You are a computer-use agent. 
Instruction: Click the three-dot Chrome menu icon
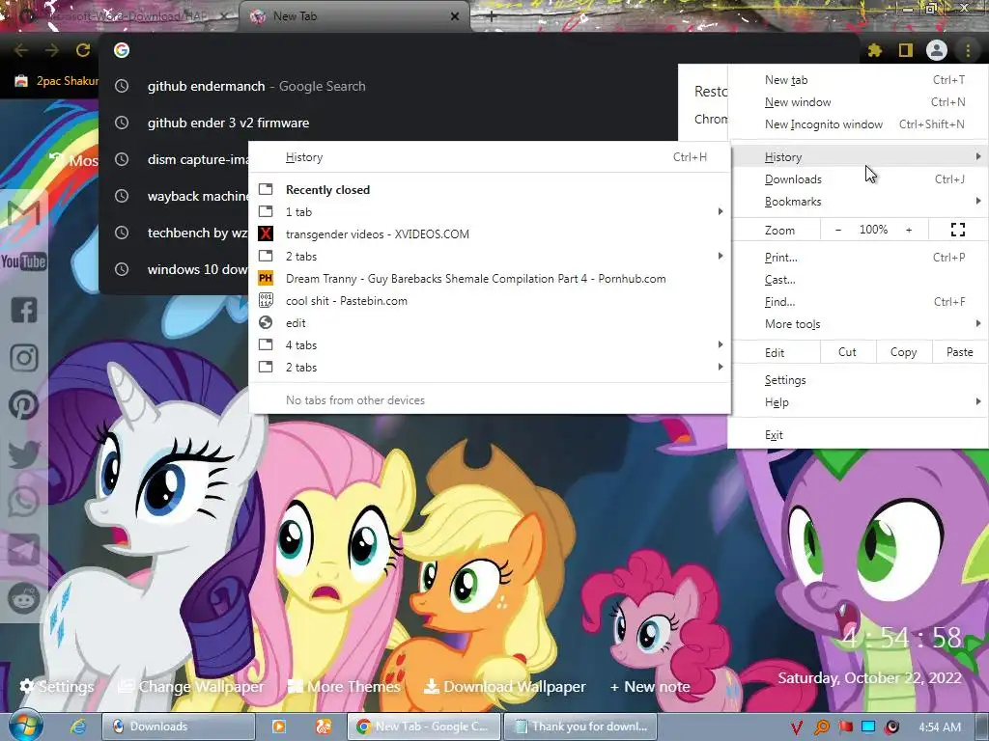tap(968, 50)
